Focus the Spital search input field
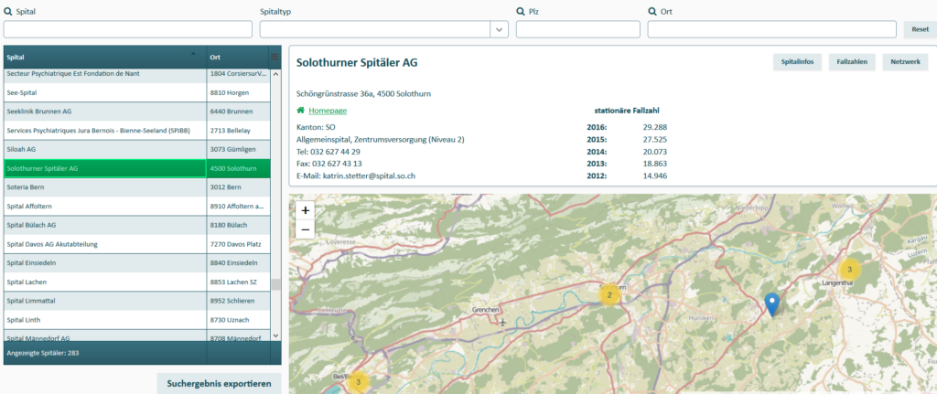This screenshot has height=394, width=937. (128, 29)
